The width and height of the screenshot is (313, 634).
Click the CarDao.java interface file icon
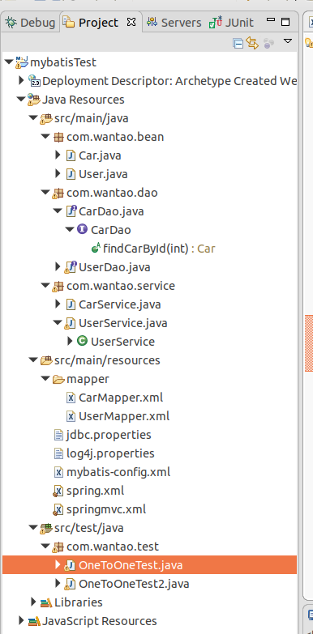[x=71, y=211]
